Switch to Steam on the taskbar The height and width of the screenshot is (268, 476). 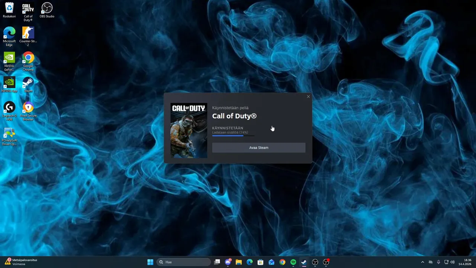click(x=304, y=262)
